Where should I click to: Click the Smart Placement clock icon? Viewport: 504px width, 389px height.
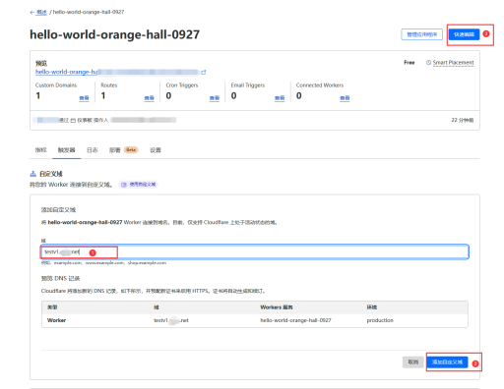428,63
